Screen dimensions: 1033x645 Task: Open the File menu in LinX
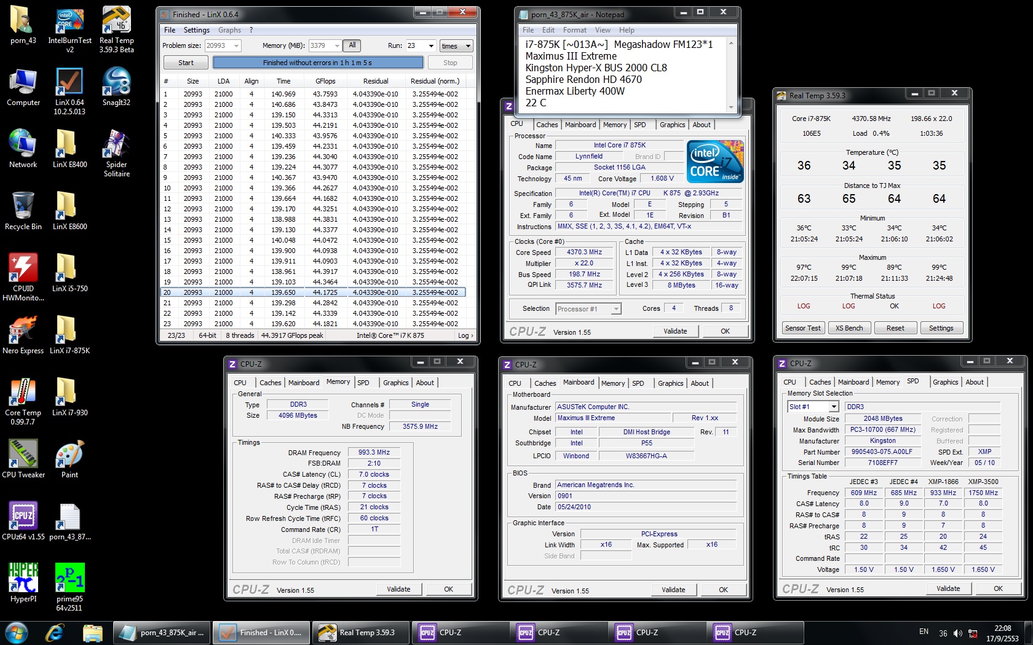170,30
